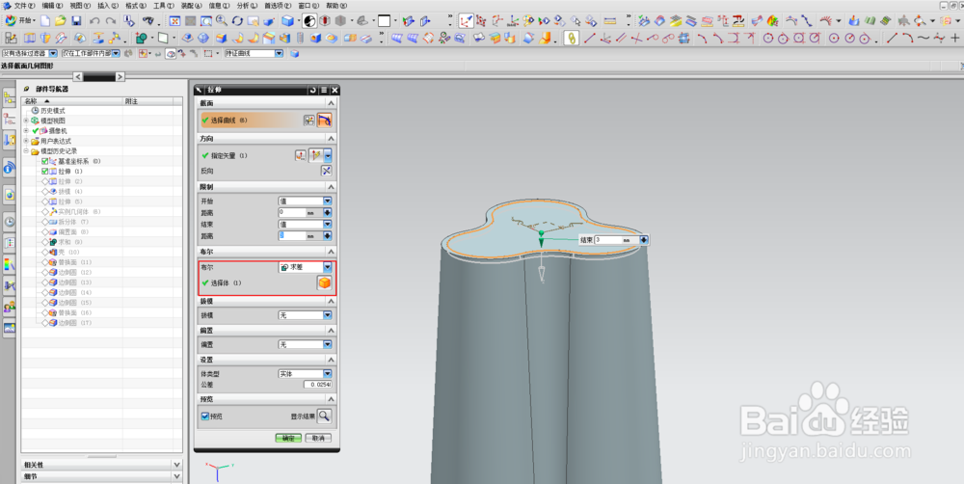Open the Assembly Navigator sidebar tab
Image resolution: width=964 pixels, height=484 pixels.
coord(10,97)
